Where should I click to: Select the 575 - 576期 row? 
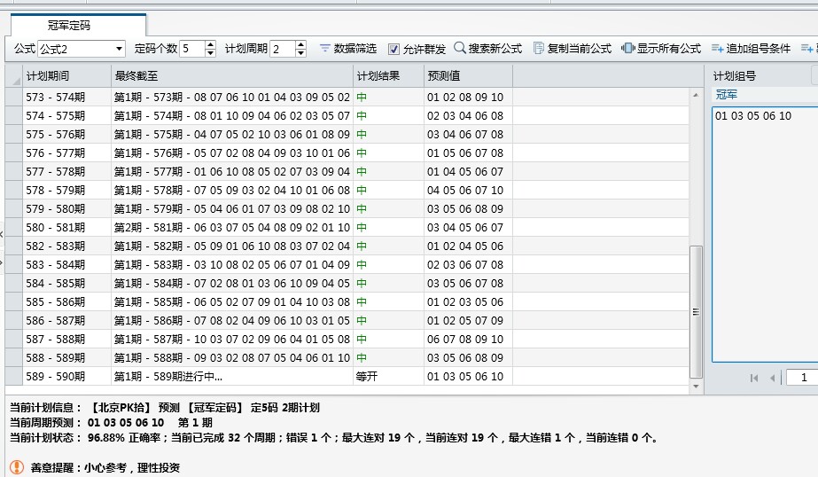[347, 134]
